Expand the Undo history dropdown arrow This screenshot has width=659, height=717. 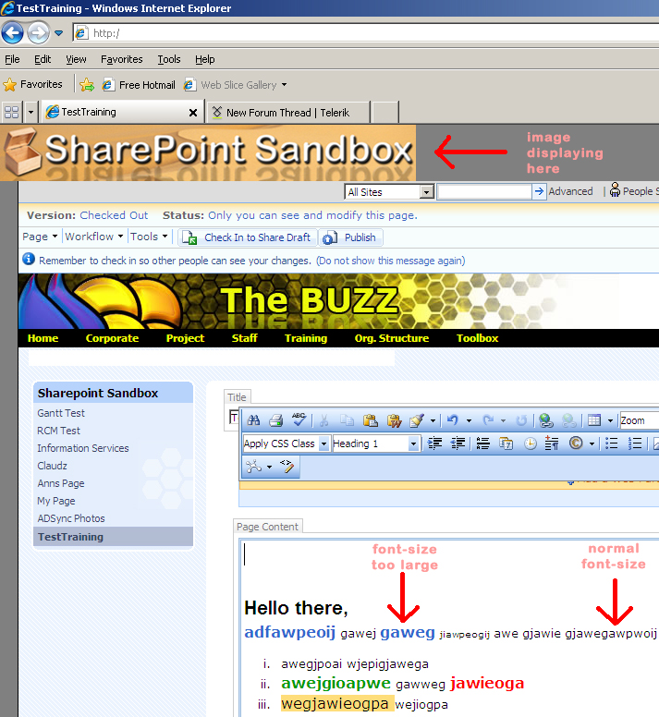tap(469, 420)
